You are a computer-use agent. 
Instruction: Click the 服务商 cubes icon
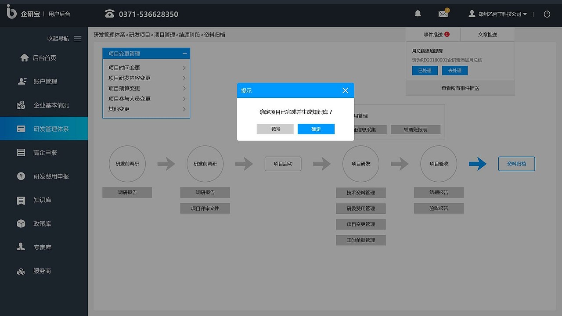(x=21, y=272)
